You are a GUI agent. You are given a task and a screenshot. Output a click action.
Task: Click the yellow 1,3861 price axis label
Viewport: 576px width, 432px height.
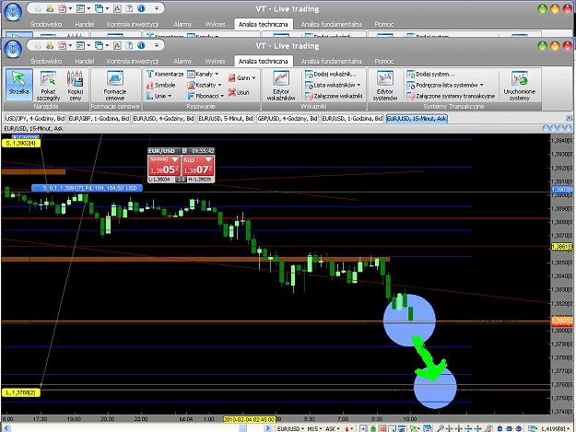[561, 247]
